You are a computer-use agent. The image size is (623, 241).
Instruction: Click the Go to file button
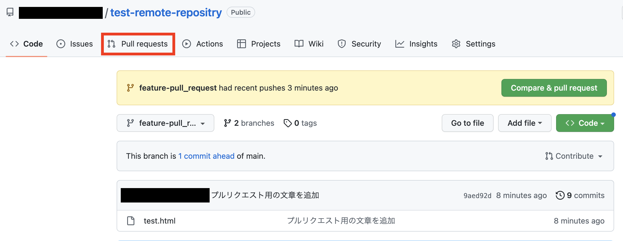click(x=468, y=123)
